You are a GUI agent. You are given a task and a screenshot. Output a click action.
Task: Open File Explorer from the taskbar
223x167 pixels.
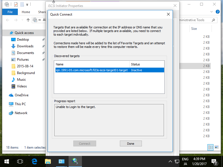coord(48,161)
